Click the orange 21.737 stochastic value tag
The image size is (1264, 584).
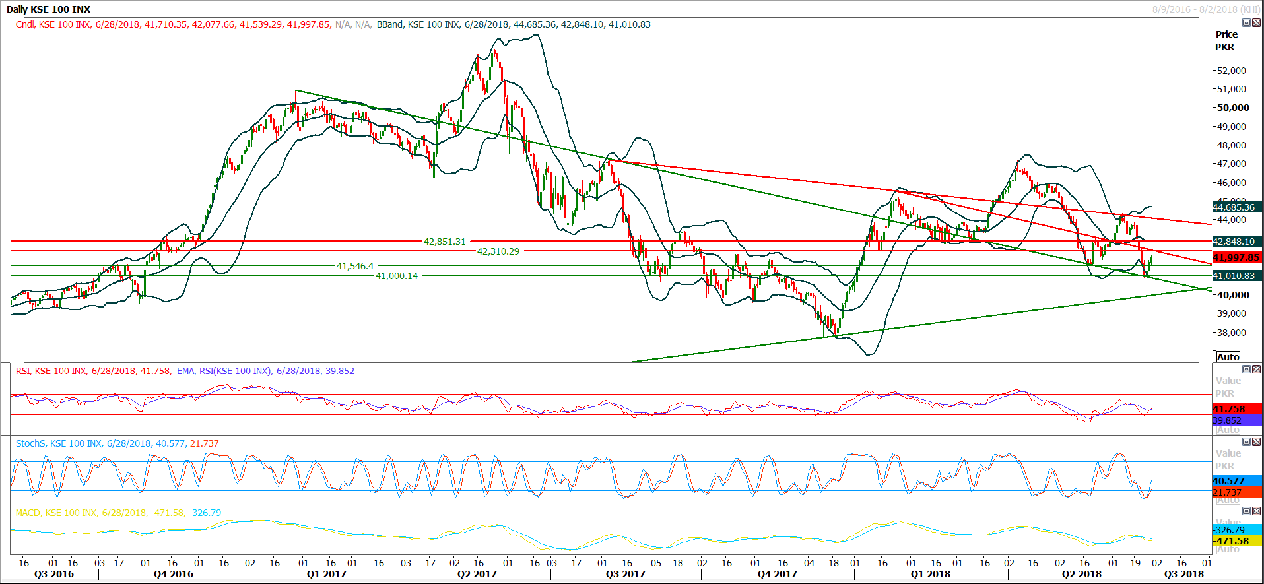1237,492
